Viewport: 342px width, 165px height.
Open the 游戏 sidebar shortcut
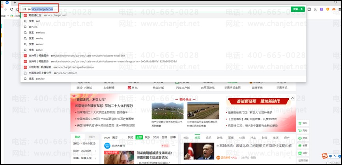point(303,138)
